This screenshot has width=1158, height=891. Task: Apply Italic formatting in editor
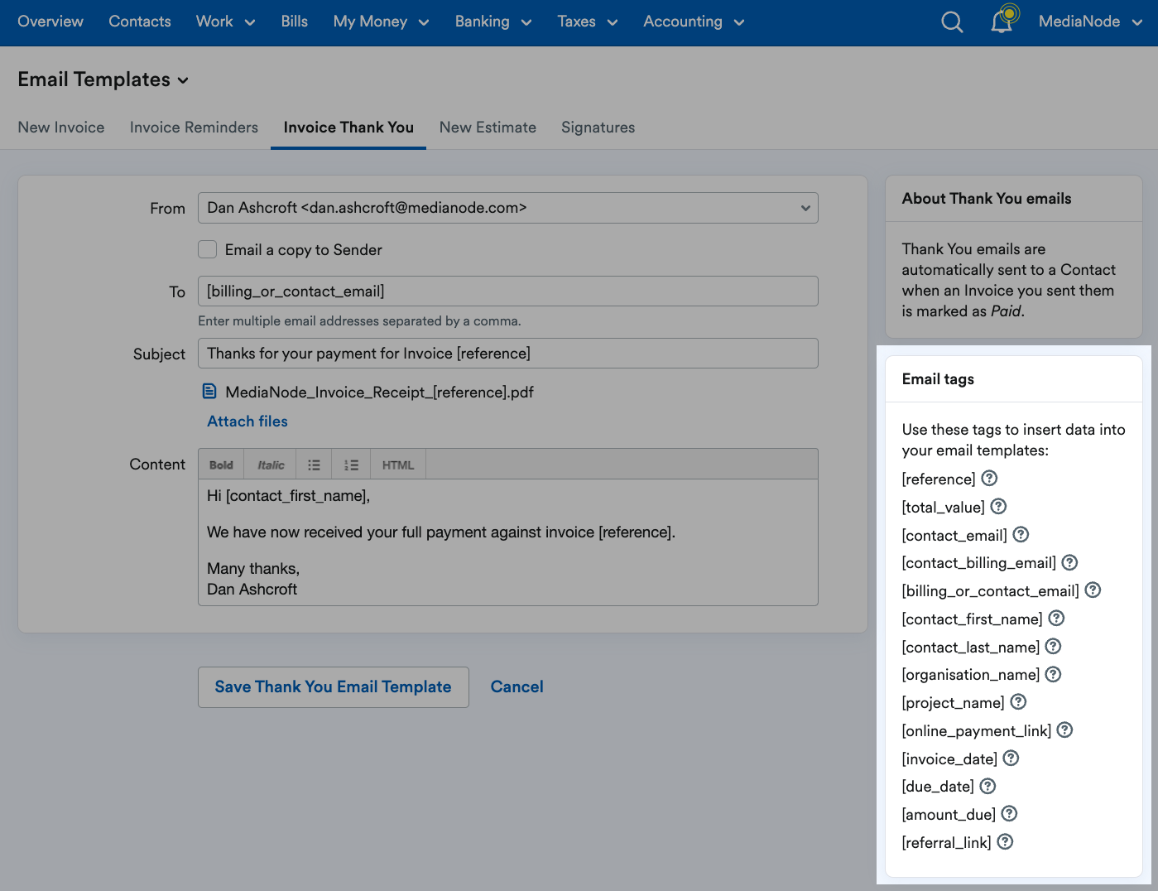click(271, 465)
